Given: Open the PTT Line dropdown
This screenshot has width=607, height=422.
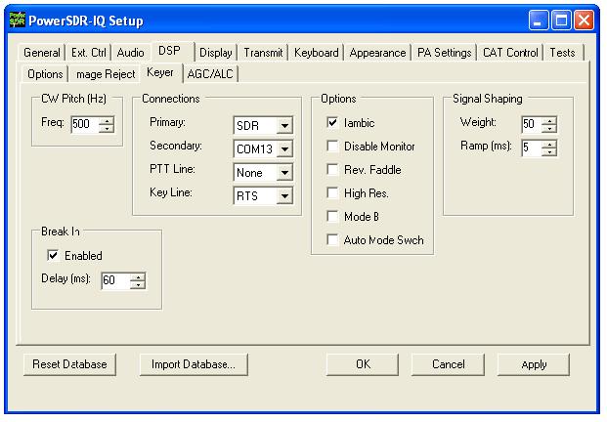Looking at the screenshot, I should pos(284,173).
